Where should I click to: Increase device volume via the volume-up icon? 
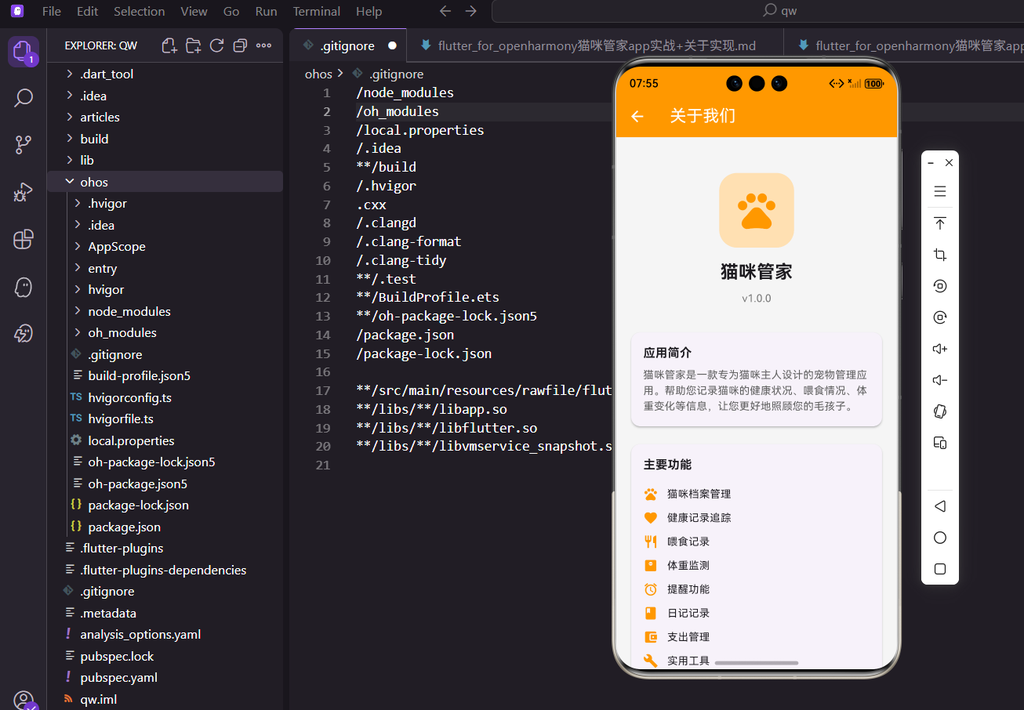click(x=940, y=348)
